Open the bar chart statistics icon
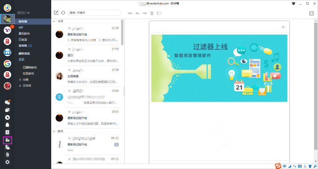The width and height of the screenshot is (318, 169). (7, 140)
